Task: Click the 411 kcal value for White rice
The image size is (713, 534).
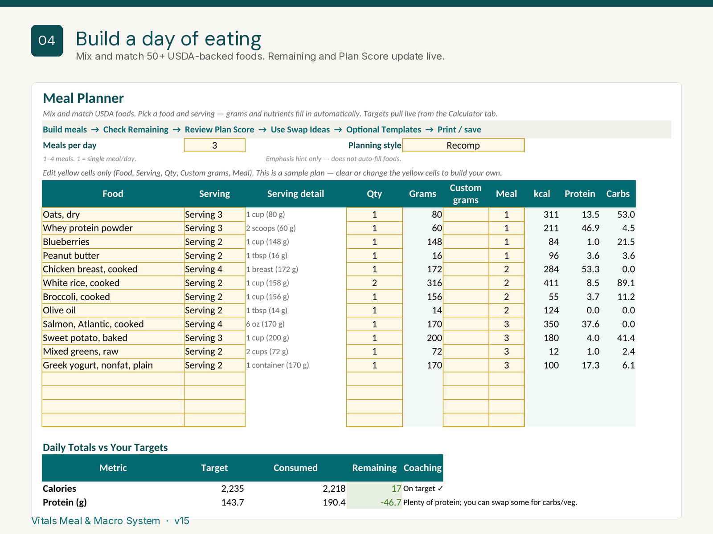Action: [x=551, y=283]
